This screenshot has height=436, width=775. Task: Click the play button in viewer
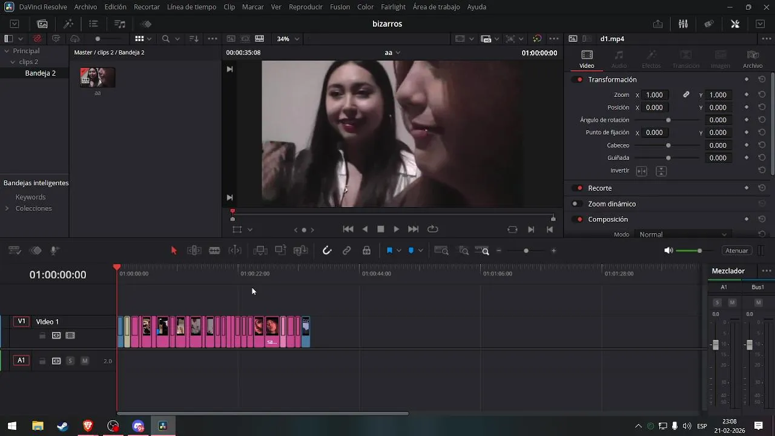pyautogui.click(x=397, y=229)
